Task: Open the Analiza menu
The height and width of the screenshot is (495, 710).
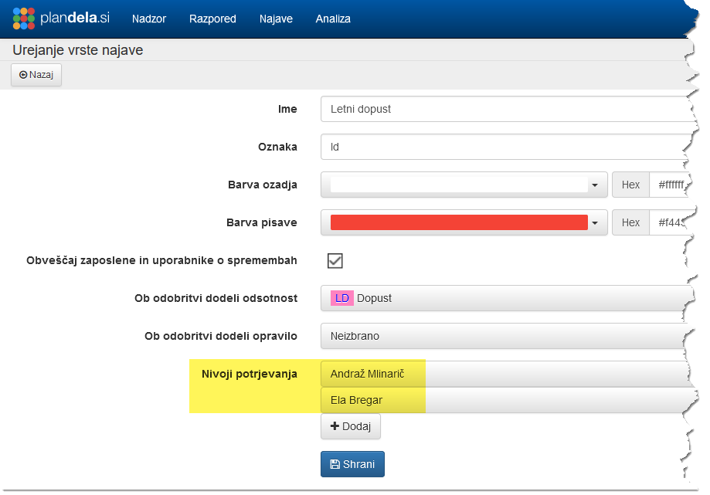Action: click(x=333, y=19)
